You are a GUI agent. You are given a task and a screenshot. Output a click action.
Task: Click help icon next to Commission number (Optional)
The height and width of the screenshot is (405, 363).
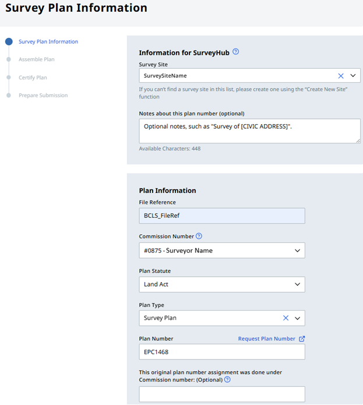tap(227, 379)
